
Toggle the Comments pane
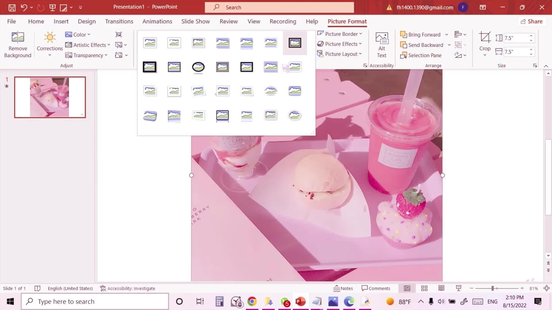pyautogui.click(x=376, y=288)
